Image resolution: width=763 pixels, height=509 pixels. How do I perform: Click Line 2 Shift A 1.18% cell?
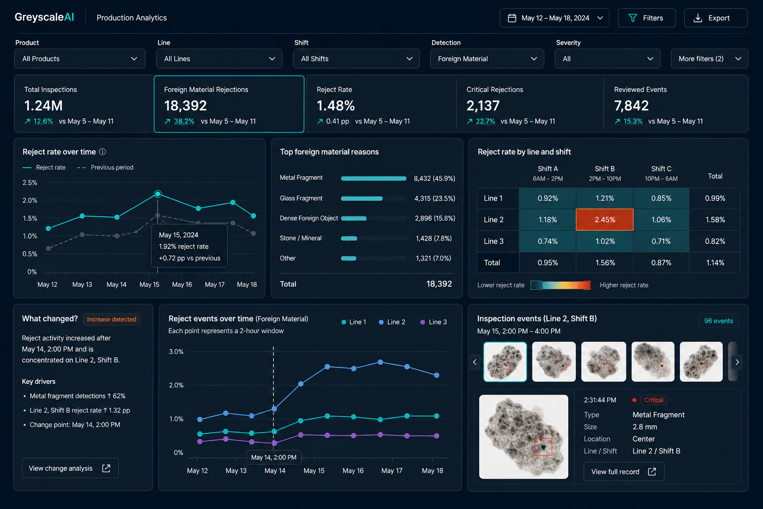pyautogui.click(x=547, y=220)
